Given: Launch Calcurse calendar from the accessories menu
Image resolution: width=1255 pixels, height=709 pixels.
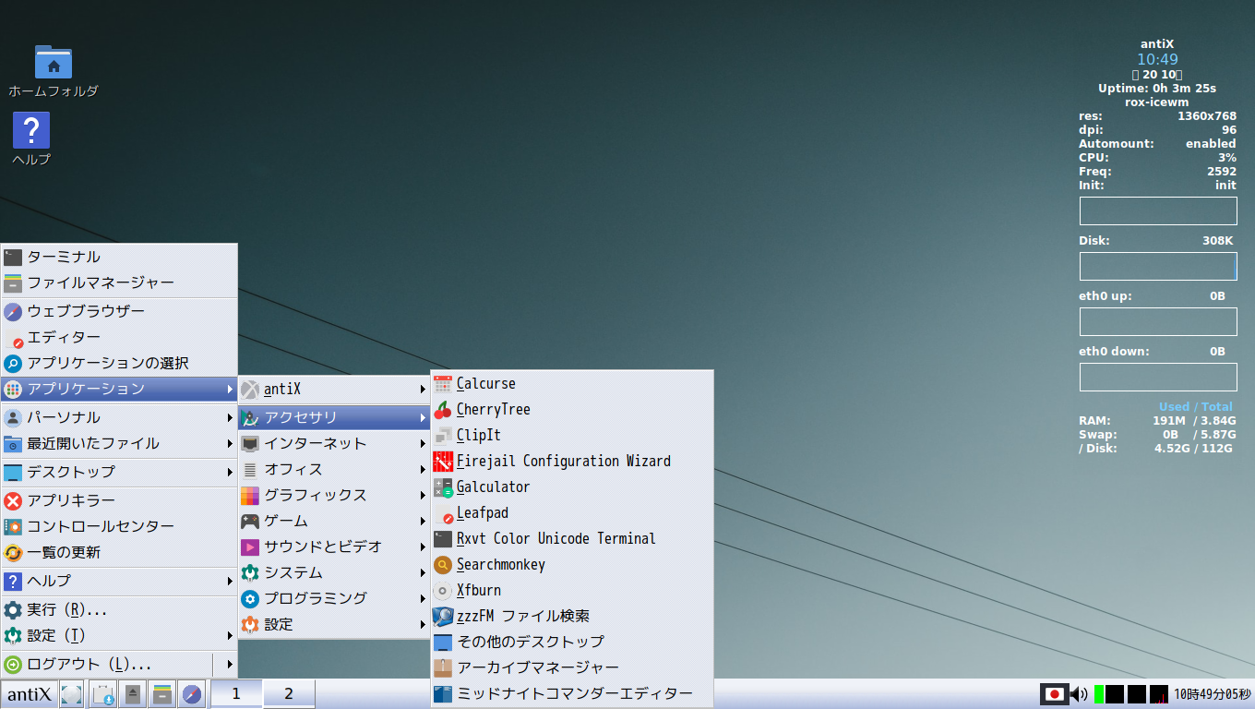Looking at the screenshot, I should pyautogui.click(x=572, y=383).
